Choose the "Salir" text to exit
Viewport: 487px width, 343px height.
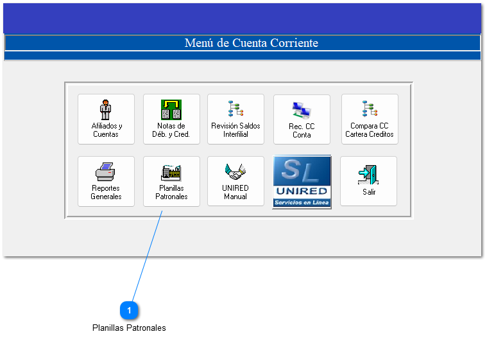pyautogui.click(x=369, y=192)
